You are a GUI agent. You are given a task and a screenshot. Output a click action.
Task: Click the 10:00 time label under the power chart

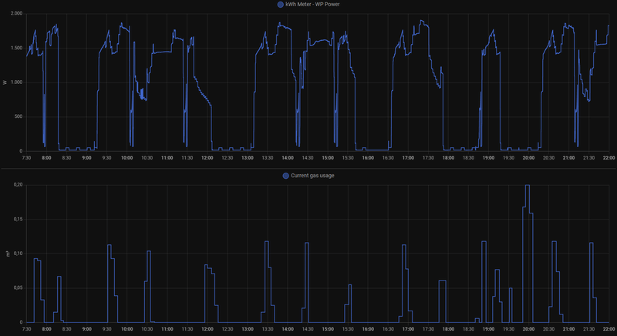tap(126, 158)
